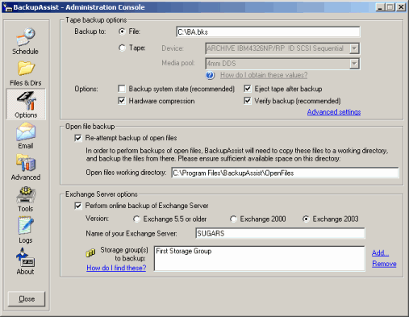Toggle Re-attempt backup of open files
Image resolution: width=409 pixels, height=317 pixels.
point(78,138)
